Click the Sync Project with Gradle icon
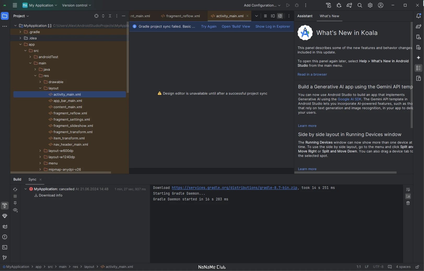The image size is (424, 271). pos(349,5)
